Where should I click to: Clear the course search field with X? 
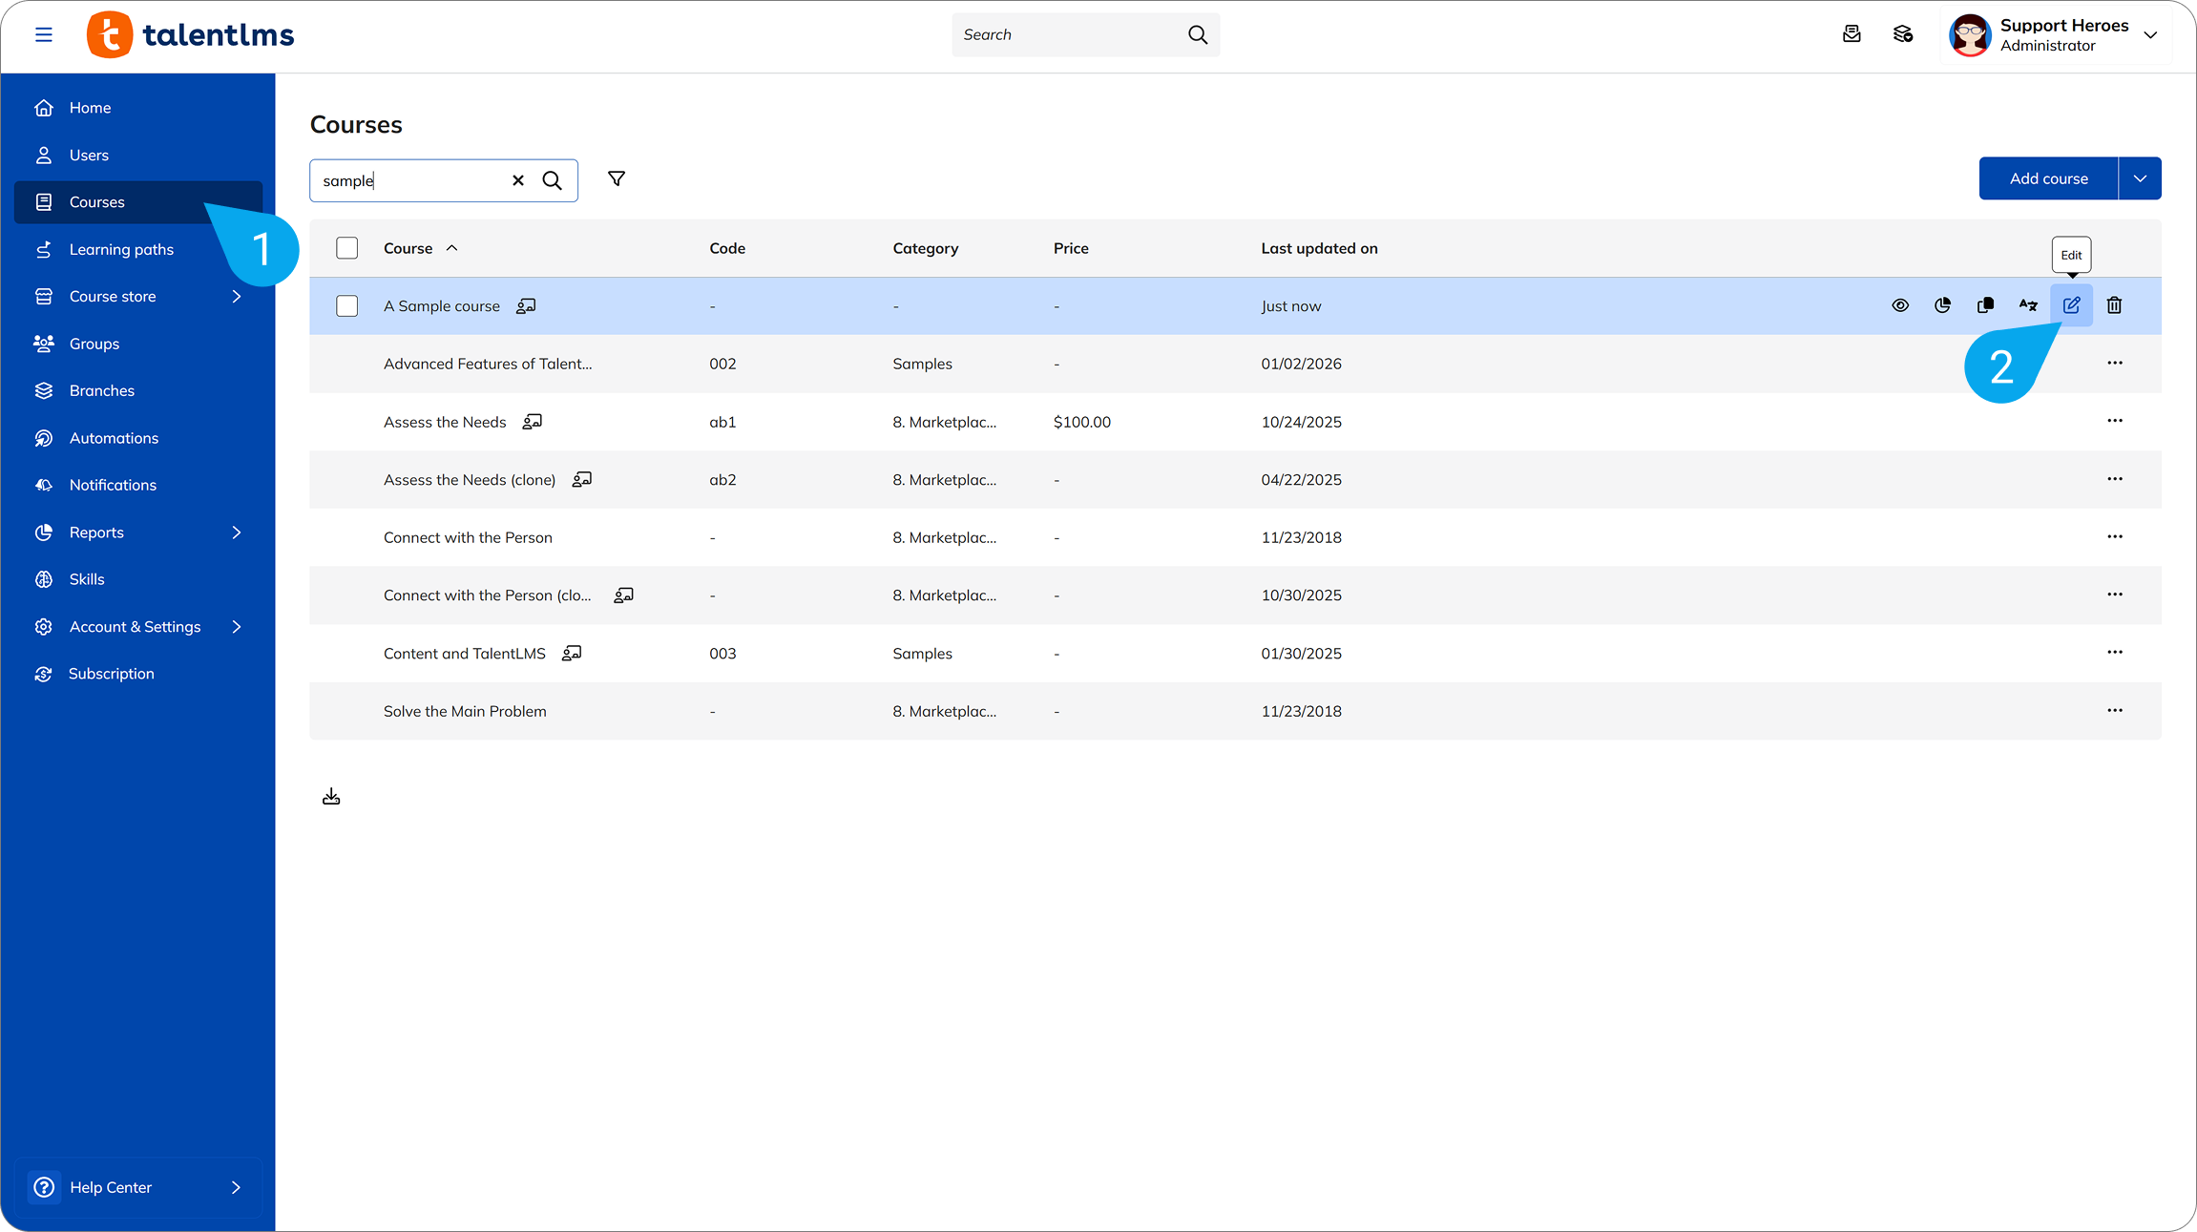click(518, 180)
